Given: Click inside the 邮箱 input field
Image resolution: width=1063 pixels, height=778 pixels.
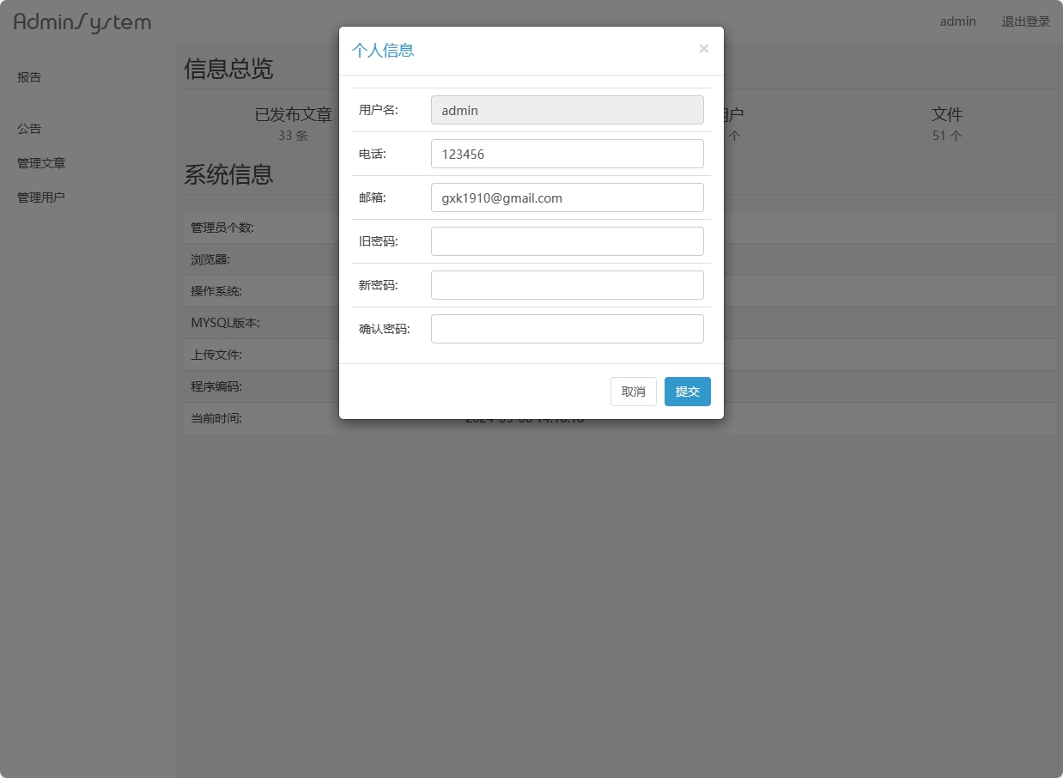Looking at the screenshot, I should point(567,198).
